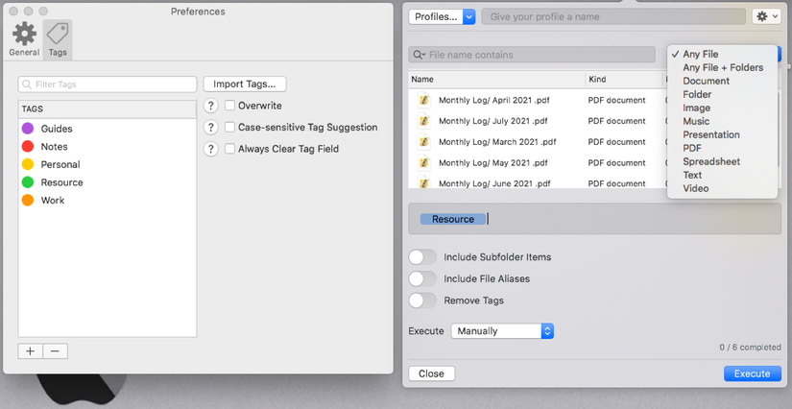
Task: Enable Case-sensitive Tag Suggestion checkbox
Action: [x=229, y=128]
